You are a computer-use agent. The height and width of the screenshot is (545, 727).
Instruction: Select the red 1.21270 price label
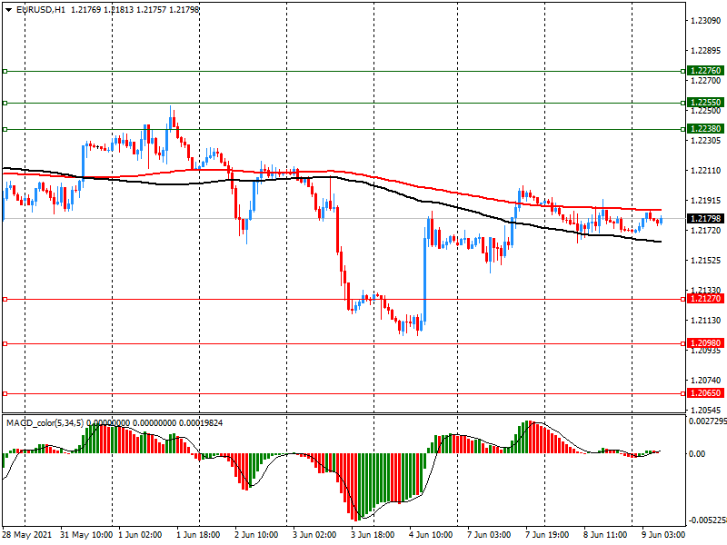click(705, 299)
